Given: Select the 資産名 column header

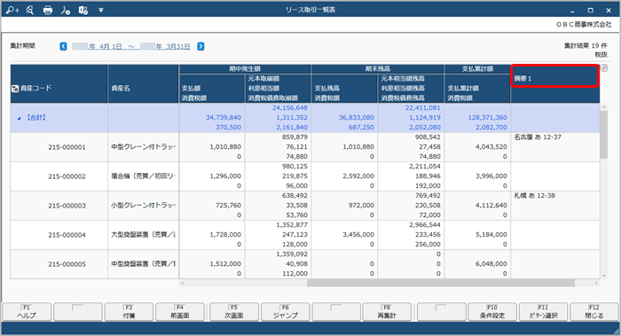Looking at the screenshot, I should pyautogui.click(x=143, y=84).
